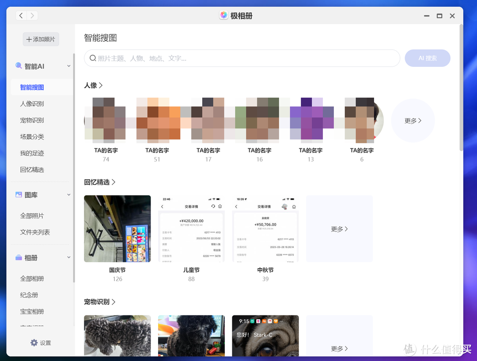The height and width of the screenshot is (361, 477).
Task: Open the portrait with 17 photos
Action: point(208,120)
